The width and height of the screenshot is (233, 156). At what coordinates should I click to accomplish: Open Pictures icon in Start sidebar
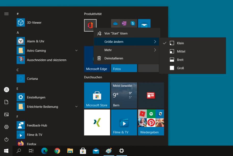[x=6, y=114]
